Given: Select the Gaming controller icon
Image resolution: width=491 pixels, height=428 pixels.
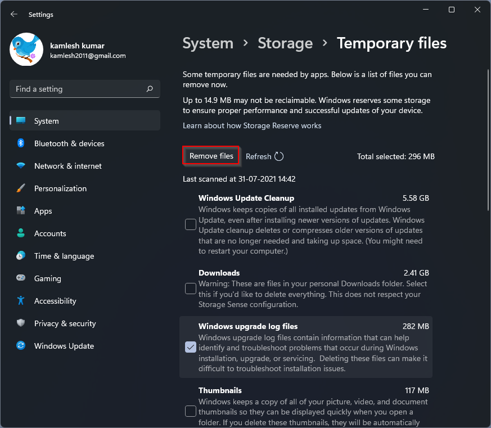Looking at the screenshot, I should pyautogui.click(x=21, y=278).
